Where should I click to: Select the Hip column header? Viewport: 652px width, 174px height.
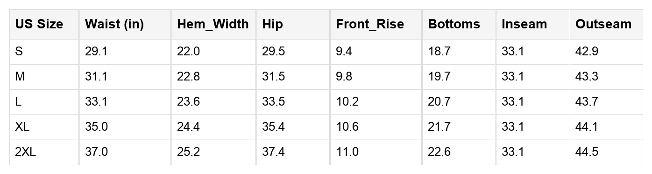point(293,24)
